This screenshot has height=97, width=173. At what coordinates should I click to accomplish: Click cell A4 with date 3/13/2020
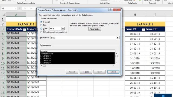[16, 34]
